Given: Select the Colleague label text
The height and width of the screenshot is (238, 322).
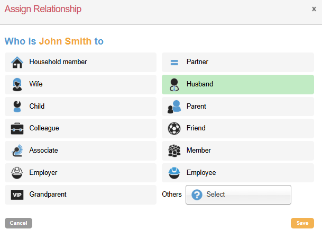Looking at the screenshot, I should point(44,128).
